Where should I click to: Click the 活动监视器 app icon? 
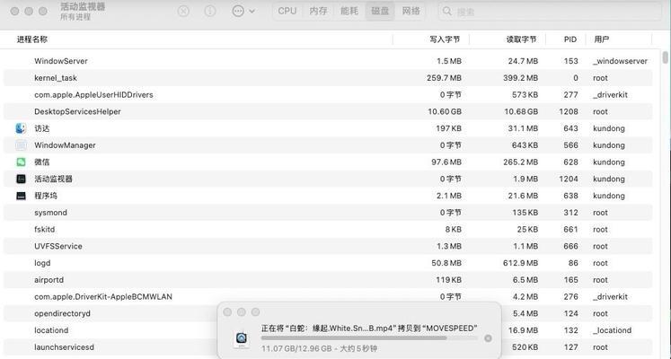21,179
